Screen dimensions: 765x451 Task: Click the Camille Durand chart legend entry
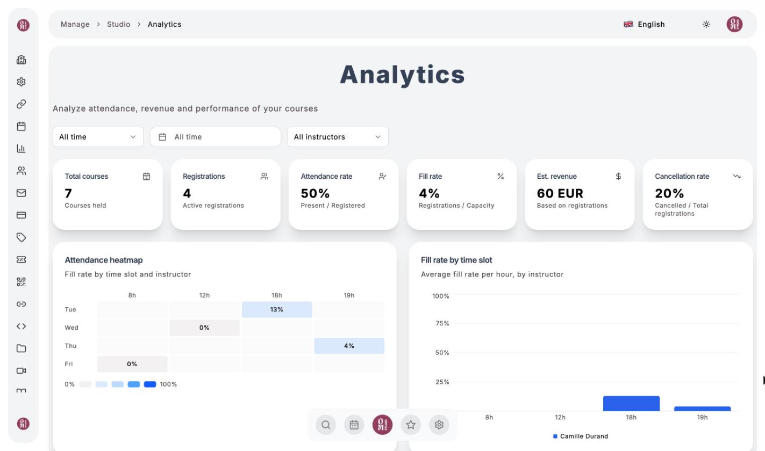[x=581, y=437]
